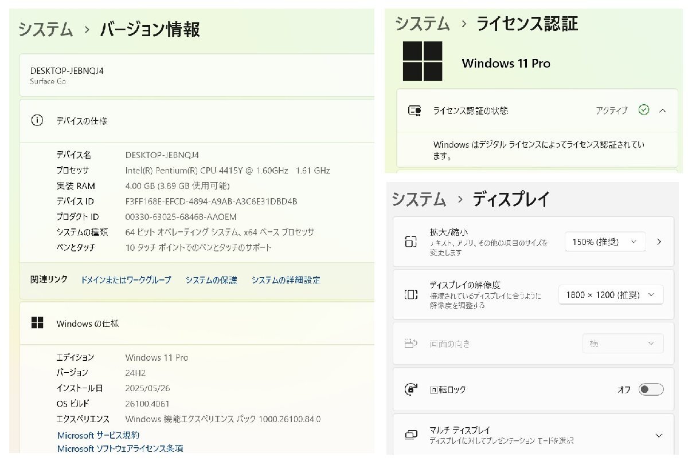Click the version value 24H2
Screen dimensions: 688x469
(x=135, y=373)
